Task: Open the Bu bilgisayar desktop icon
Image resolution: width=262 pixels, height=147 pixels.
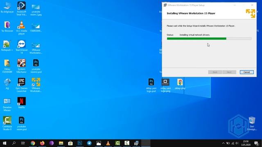Action: (7, 7)
